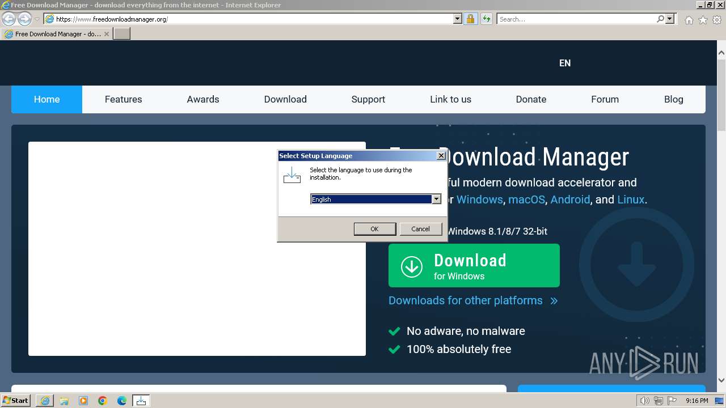Open the Support menu item
This screenshot has height=408, width=726.
coord(368,99)
